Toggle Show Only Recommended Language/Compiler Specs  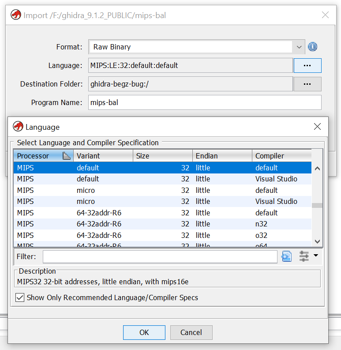pos(20,297)
